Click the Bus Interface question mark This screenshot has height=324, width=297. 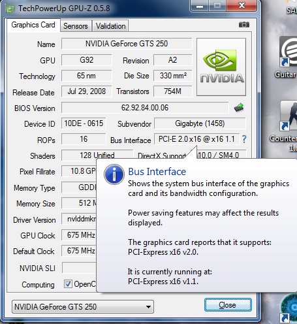(x=244, y=139)
